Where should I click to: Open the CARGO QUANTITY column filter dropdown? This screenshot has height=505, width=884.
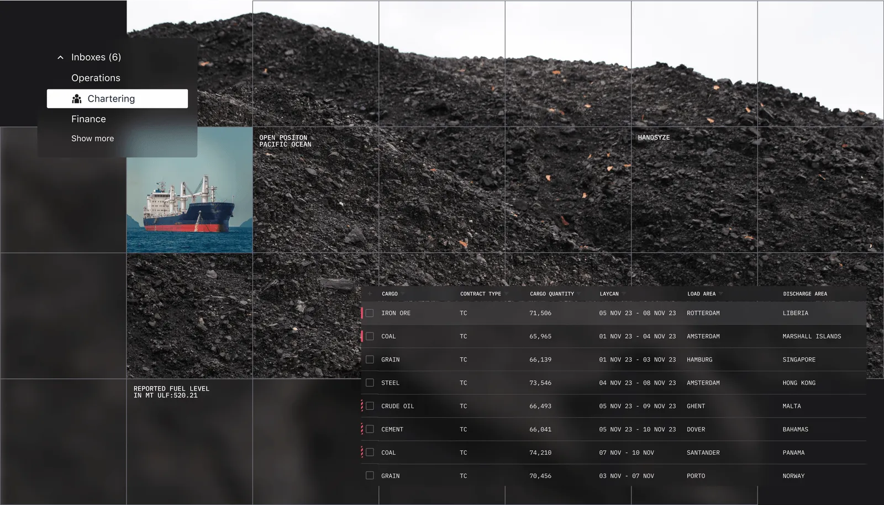(x=579, y=294)
